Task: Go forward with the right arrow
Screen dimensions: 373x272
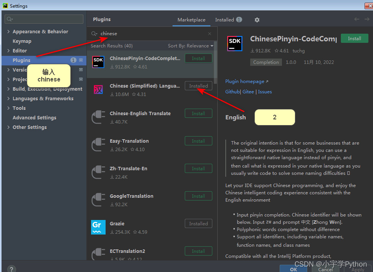Action: tap(367, 19)
